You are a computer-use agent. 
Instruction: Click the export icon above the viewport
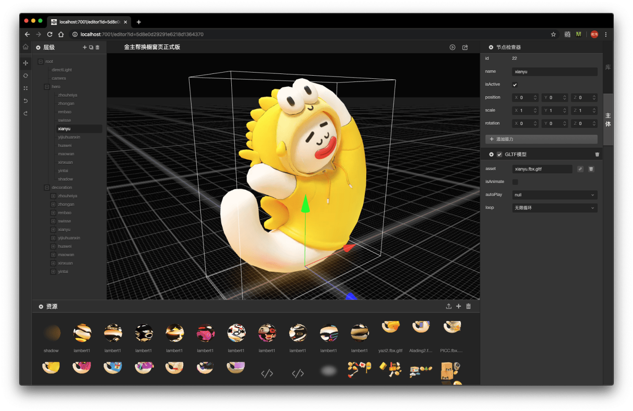click(x=465, y=47)
